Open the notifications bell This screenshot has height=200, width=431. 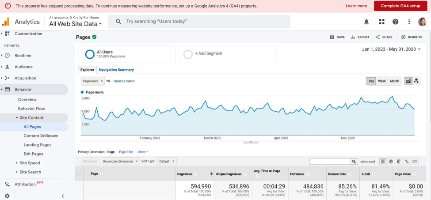[x=366, y=22]
